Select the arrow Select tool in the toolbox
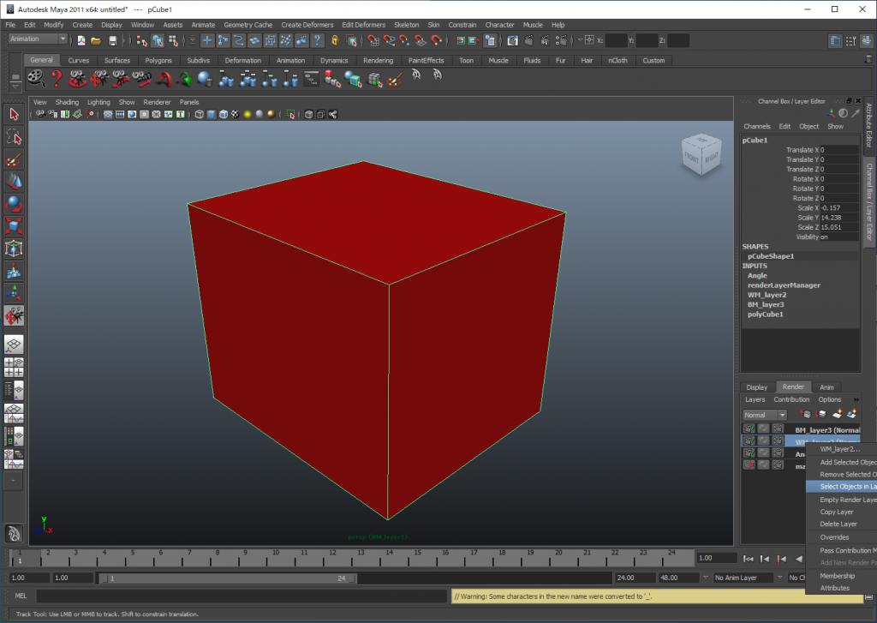877x623 pixels. [14, 114]
